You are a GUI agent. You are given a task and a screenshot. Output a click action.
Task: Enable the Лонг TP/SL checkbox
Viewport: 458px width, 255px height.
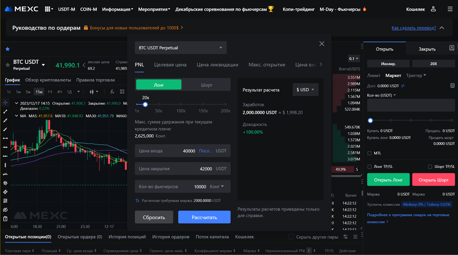[x=370, y=167]
